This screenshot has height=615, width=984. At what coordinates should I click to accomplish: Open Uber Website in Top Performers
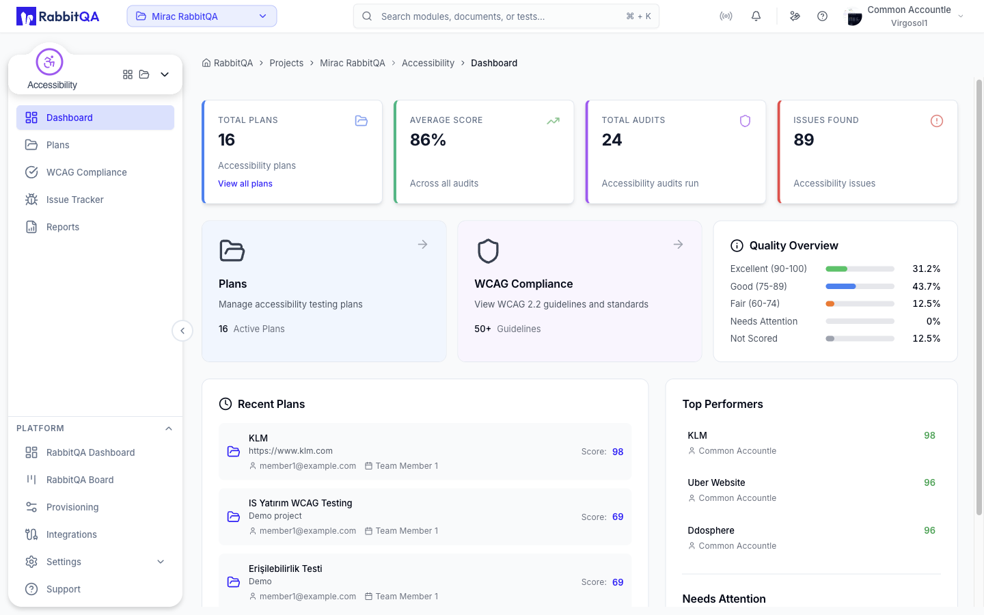[x=811, y=490]
